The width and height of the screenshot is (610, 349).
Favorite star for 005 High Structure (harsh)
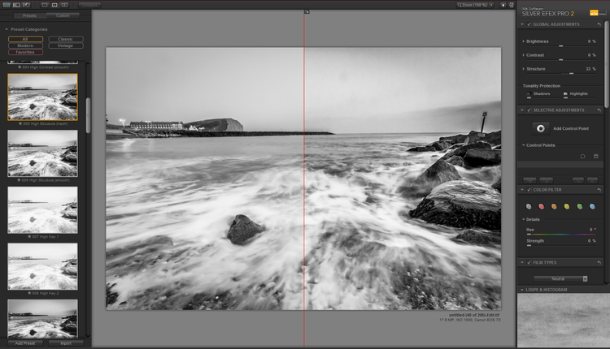(20, 123)
